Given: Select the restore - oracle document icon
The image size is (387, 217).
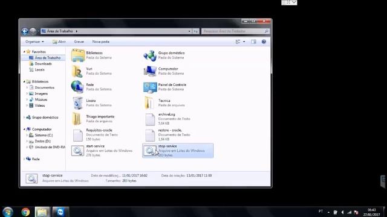Looking at the screenshot, I should pos(150,135).
